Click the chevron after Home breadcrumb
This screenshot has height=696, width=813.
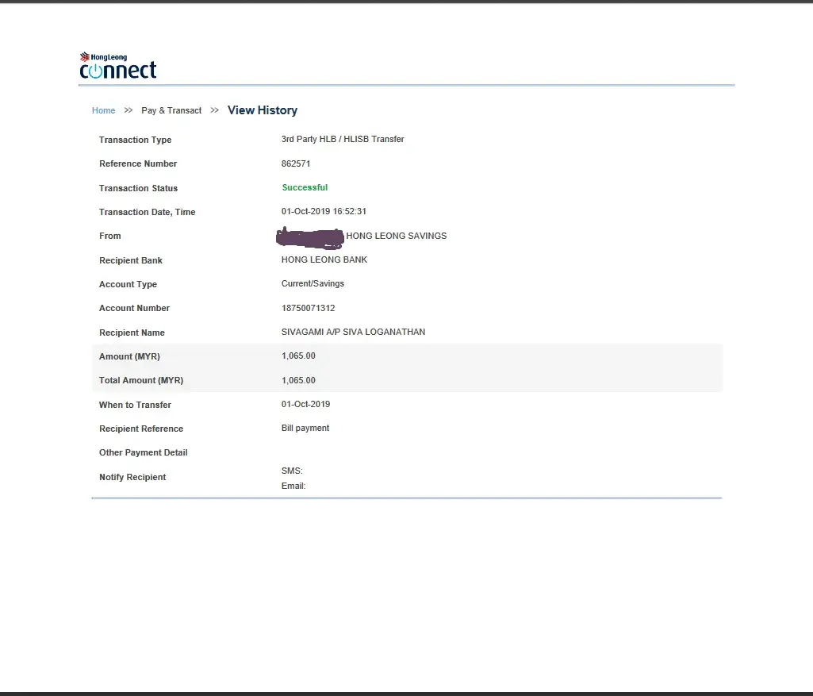pyautogui.click(x=128, y=110)
